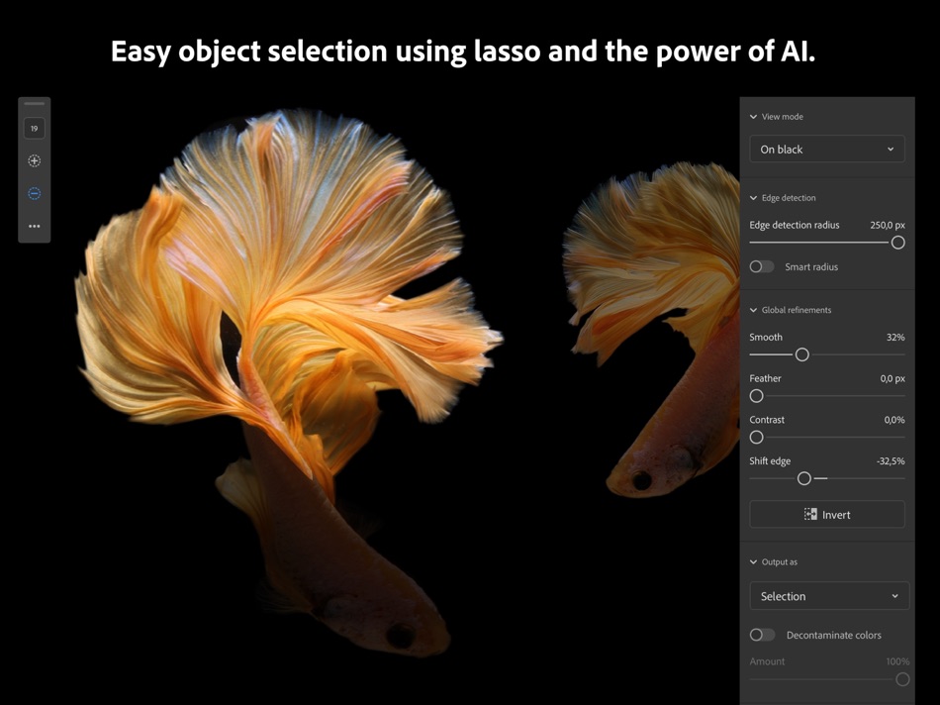940x705 pixels.
Task: Click the Smooth slider handle
Action: point(802,354)
